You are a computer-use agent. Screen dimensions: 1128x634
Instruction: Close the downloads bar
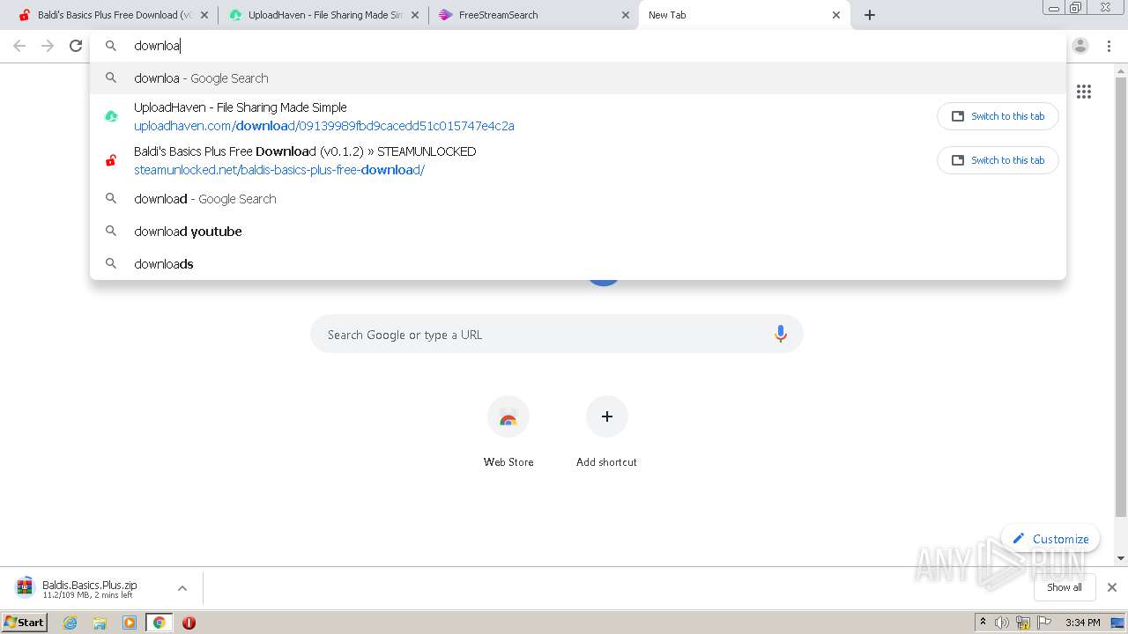pyautogui.click(x=1112, y=587)
